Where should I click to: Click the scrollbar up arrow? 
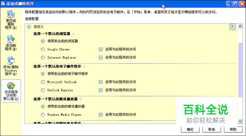[240, 26]
